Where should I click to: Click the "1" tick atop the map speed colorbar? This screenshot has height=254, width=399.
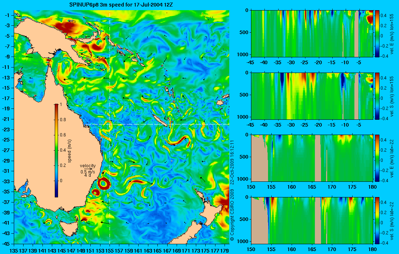(x=61, y=105)
